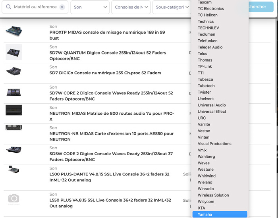Open PROXTP MIDAS console de mixage listing
The width and height of the screenshot is (278, 218).
(x=107, y=35)
